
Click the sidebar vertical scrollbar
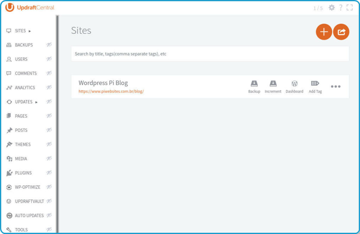[57, 124]
